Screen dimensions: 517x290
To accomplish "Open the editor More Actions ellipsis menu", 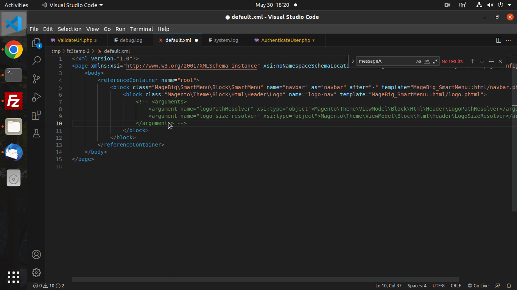I will (x=509, y=40).
